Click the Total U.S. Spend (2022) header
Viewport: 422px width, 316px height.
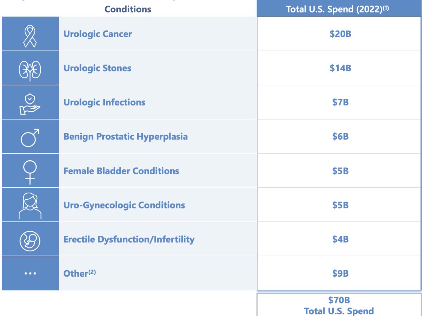[x=339, y=9]
